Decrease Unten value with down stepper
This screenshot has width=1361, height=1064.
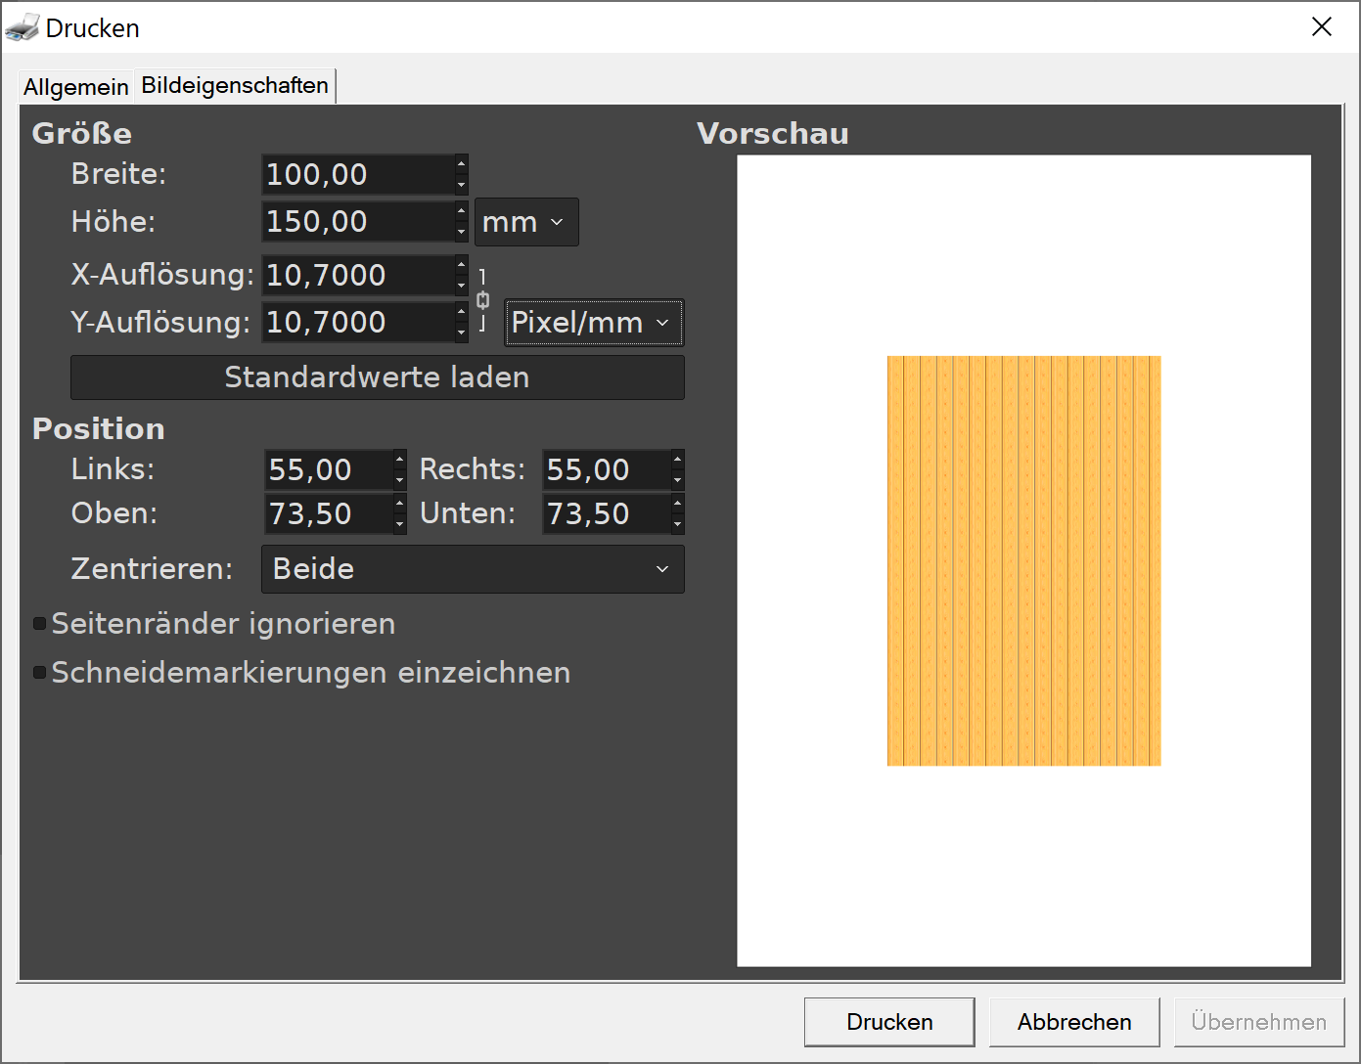pos(677,525)
